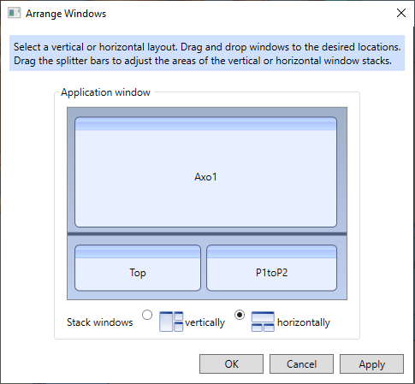This screenshot has height=384, width=415.
Task: Select the horizontally radio button
Action: coord(240,315)
